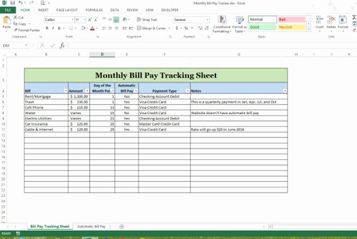Click the Decrease Indent icon
Viewport: 357px width, 239px height.
125,28
